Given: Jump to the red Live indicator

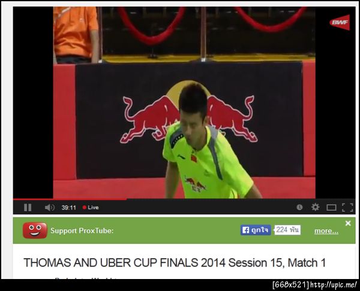Looking at the screenshot, I should tap(91, 208).
